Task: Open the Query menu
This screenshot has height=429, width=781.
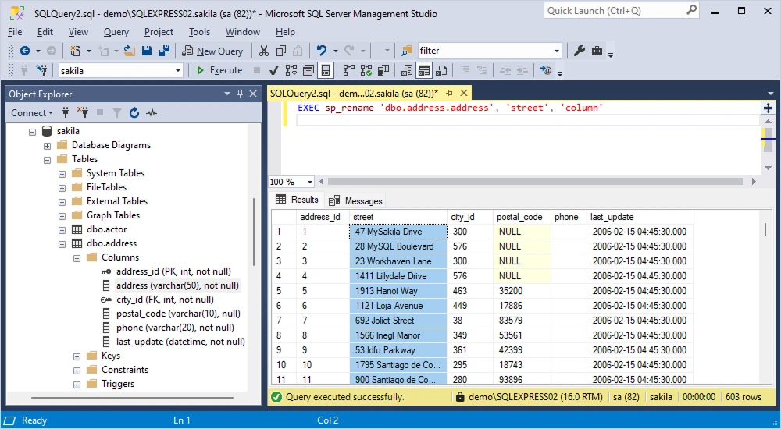Action: point(116,32)
